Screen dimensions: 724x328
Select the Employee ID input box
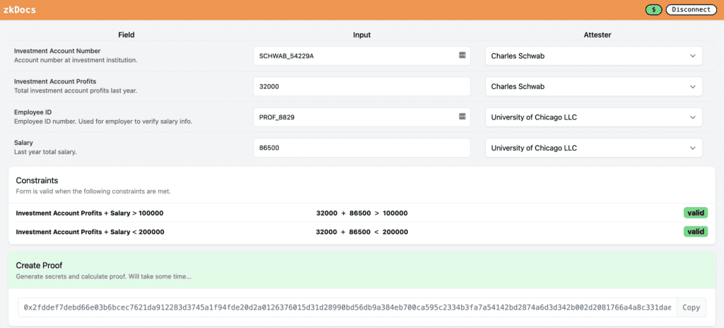(x=354, y=117)
